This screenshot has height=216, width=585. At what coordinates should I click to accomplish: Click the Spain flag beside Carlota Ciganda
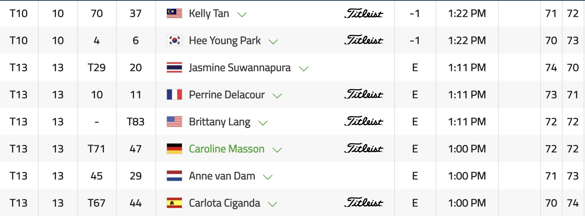tap(174, 203)
